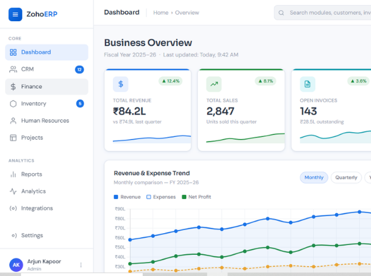
Task: Click the Integrations icon in sidebar
Action: click(13, 208)
